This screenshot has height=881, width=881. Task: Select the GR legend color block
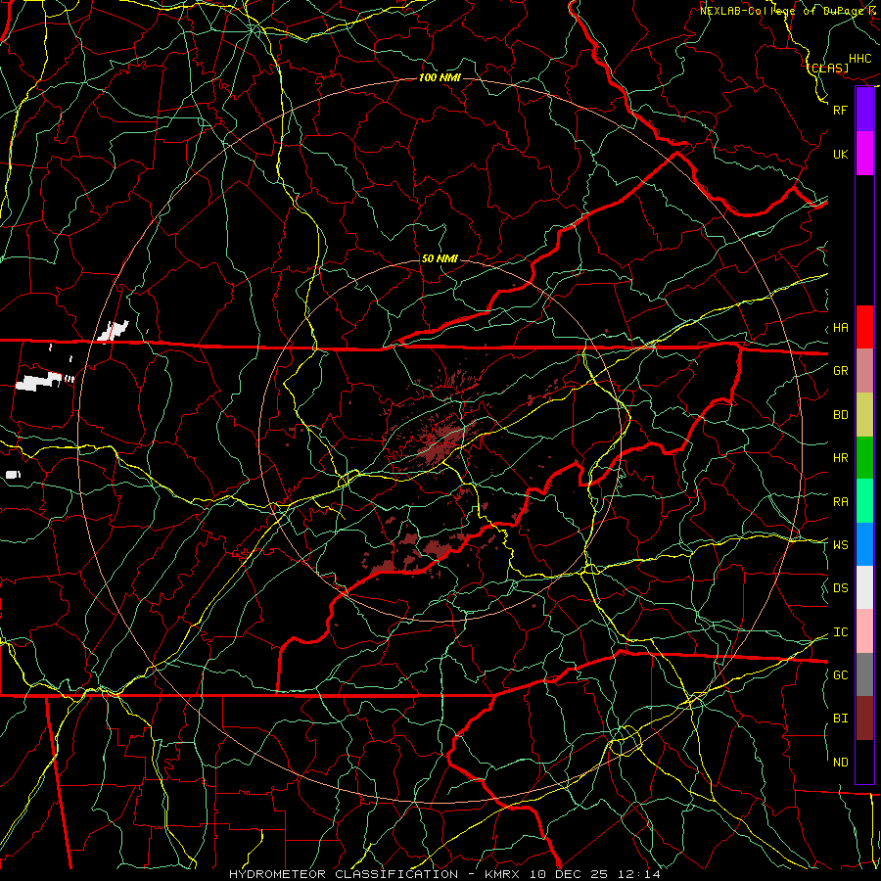pyautogui.click(x=864, y=371)
